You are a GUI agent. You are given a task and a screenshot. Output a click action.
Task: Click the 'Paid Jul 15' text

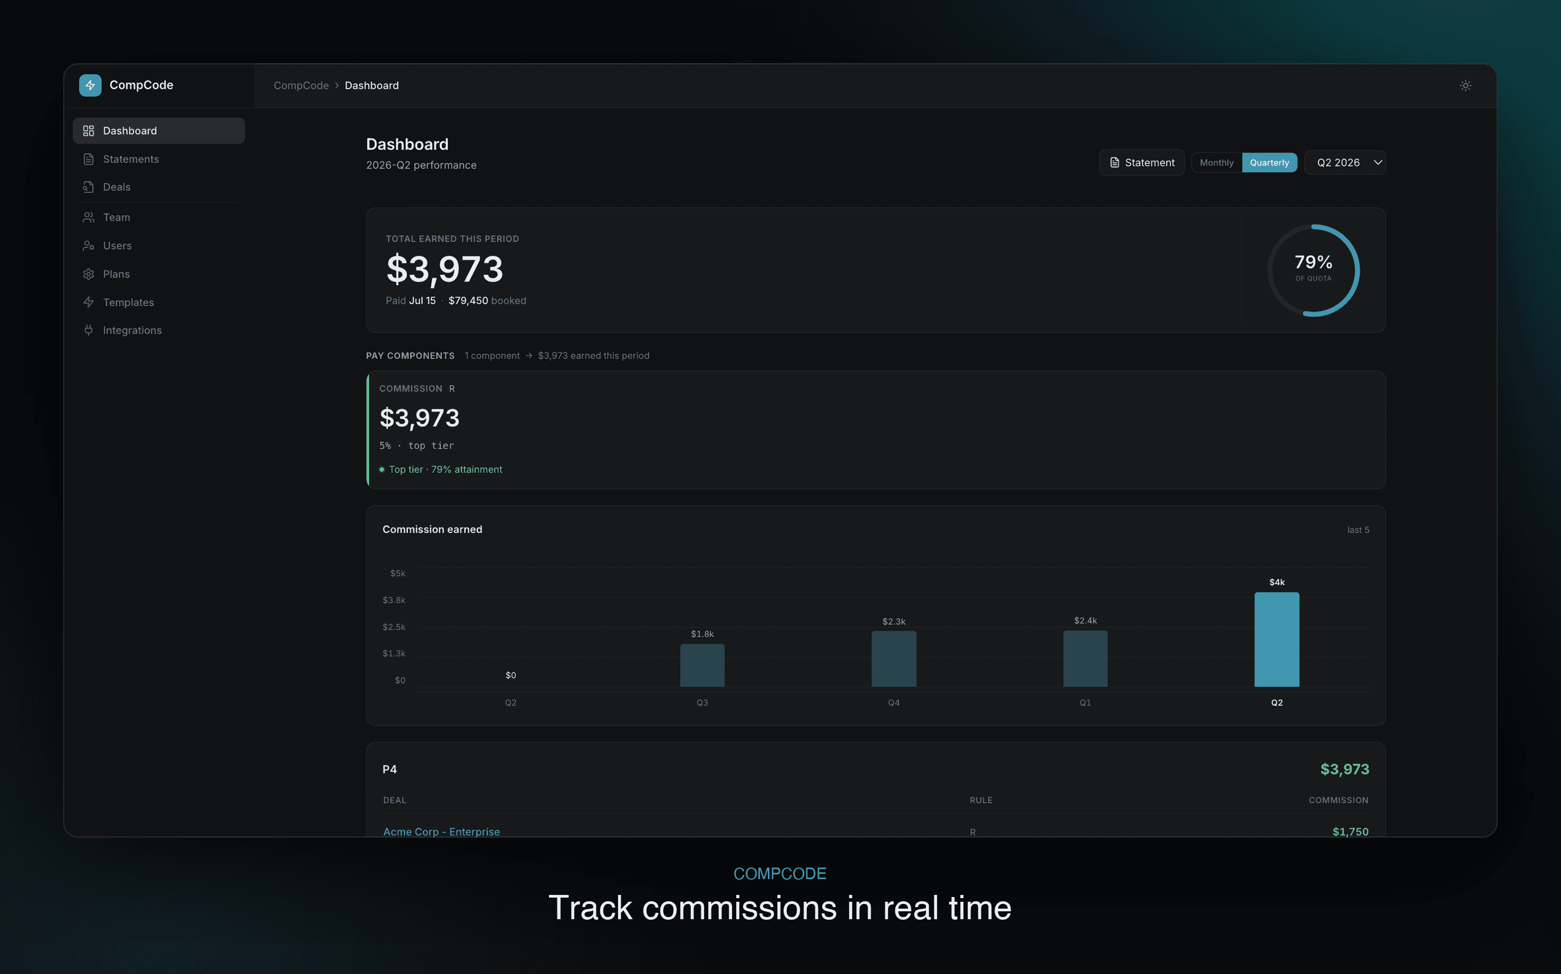click(410, 300)
